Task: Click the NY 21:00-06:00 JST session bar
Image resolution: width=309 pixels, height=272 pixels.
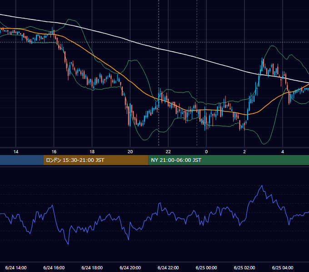Action: pyautogui.click(x=229, y=160)
